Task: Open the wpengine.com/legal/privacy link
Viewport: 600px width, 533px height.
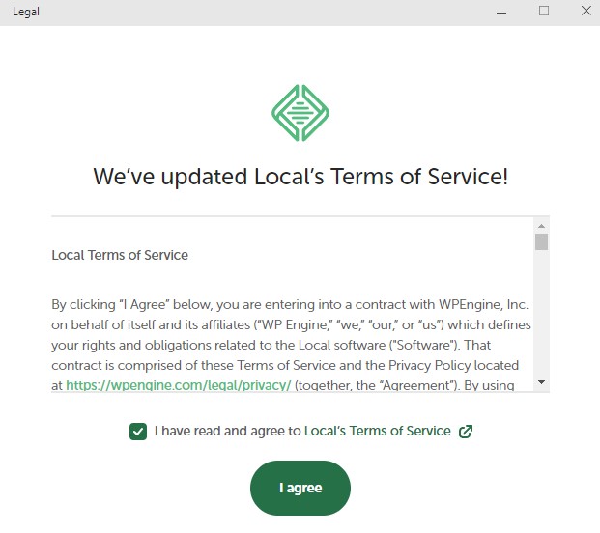Action: pos(179,385)
